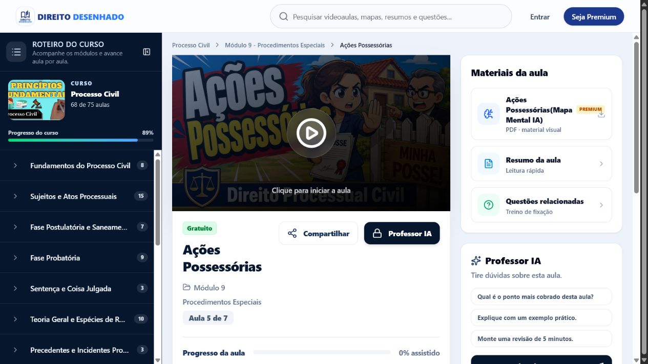The width and height of the screenshot is (648, 364).
Task: Click the lesson count 15 badge
Action: pos(141,196)
